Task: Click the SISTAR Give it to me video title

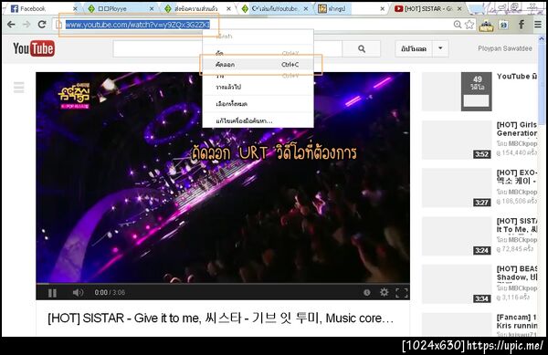Action: click(220, 318)
